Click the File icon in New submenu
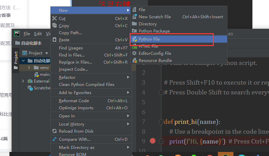Viewport: 269px width, 156px height. point(135,9)
